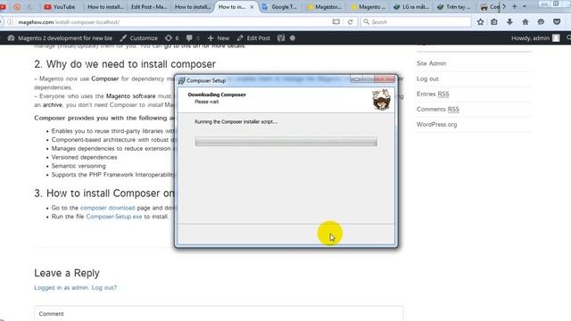Open the chat bubble toolbar icon

(541, 21)
